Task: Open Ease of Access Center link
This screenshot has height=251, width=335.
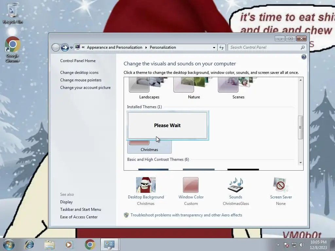Action: point(79,217)
